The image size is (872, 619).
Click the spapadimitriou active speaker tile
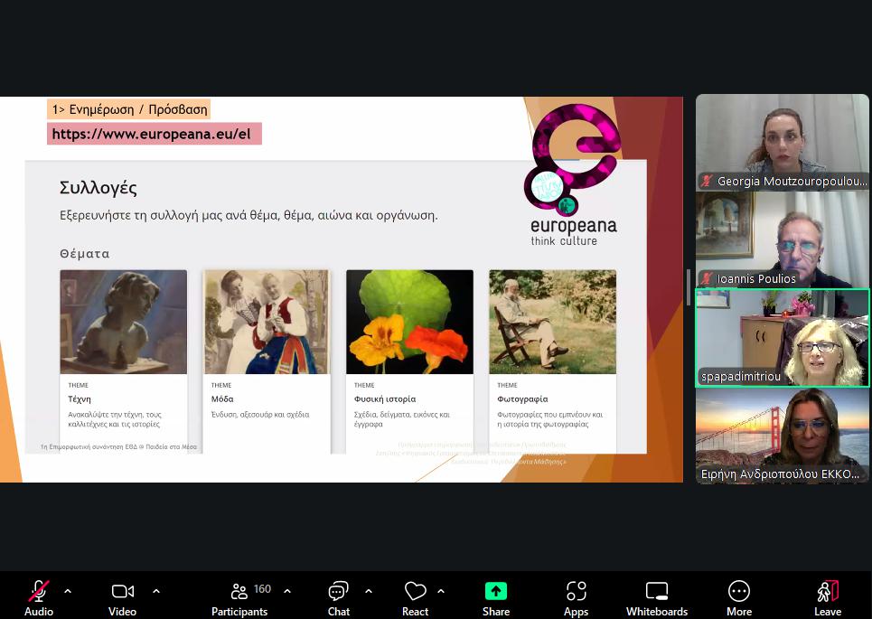click(x=782, y=337)
